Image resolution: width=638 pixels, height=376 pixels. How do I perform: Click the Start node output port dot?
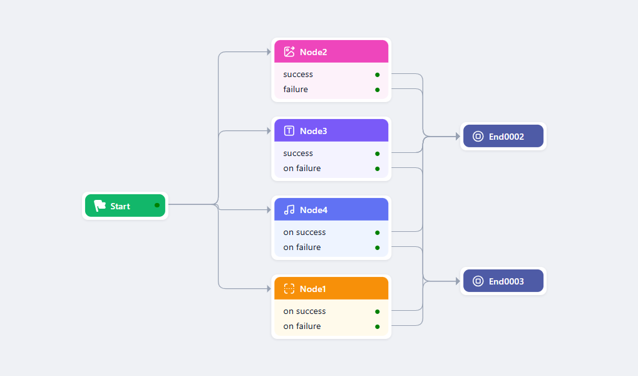pos(157,205)
